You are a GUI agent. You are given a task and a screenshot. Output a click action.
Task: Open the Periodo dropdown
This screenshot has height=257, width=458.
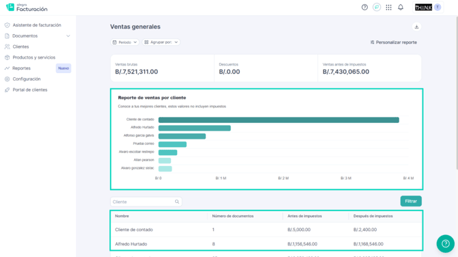[x=124, y=42]
